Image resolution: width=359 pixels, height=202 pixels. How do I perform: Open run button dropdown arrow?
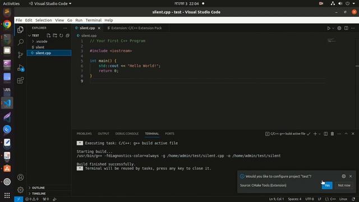coord(333,28)
